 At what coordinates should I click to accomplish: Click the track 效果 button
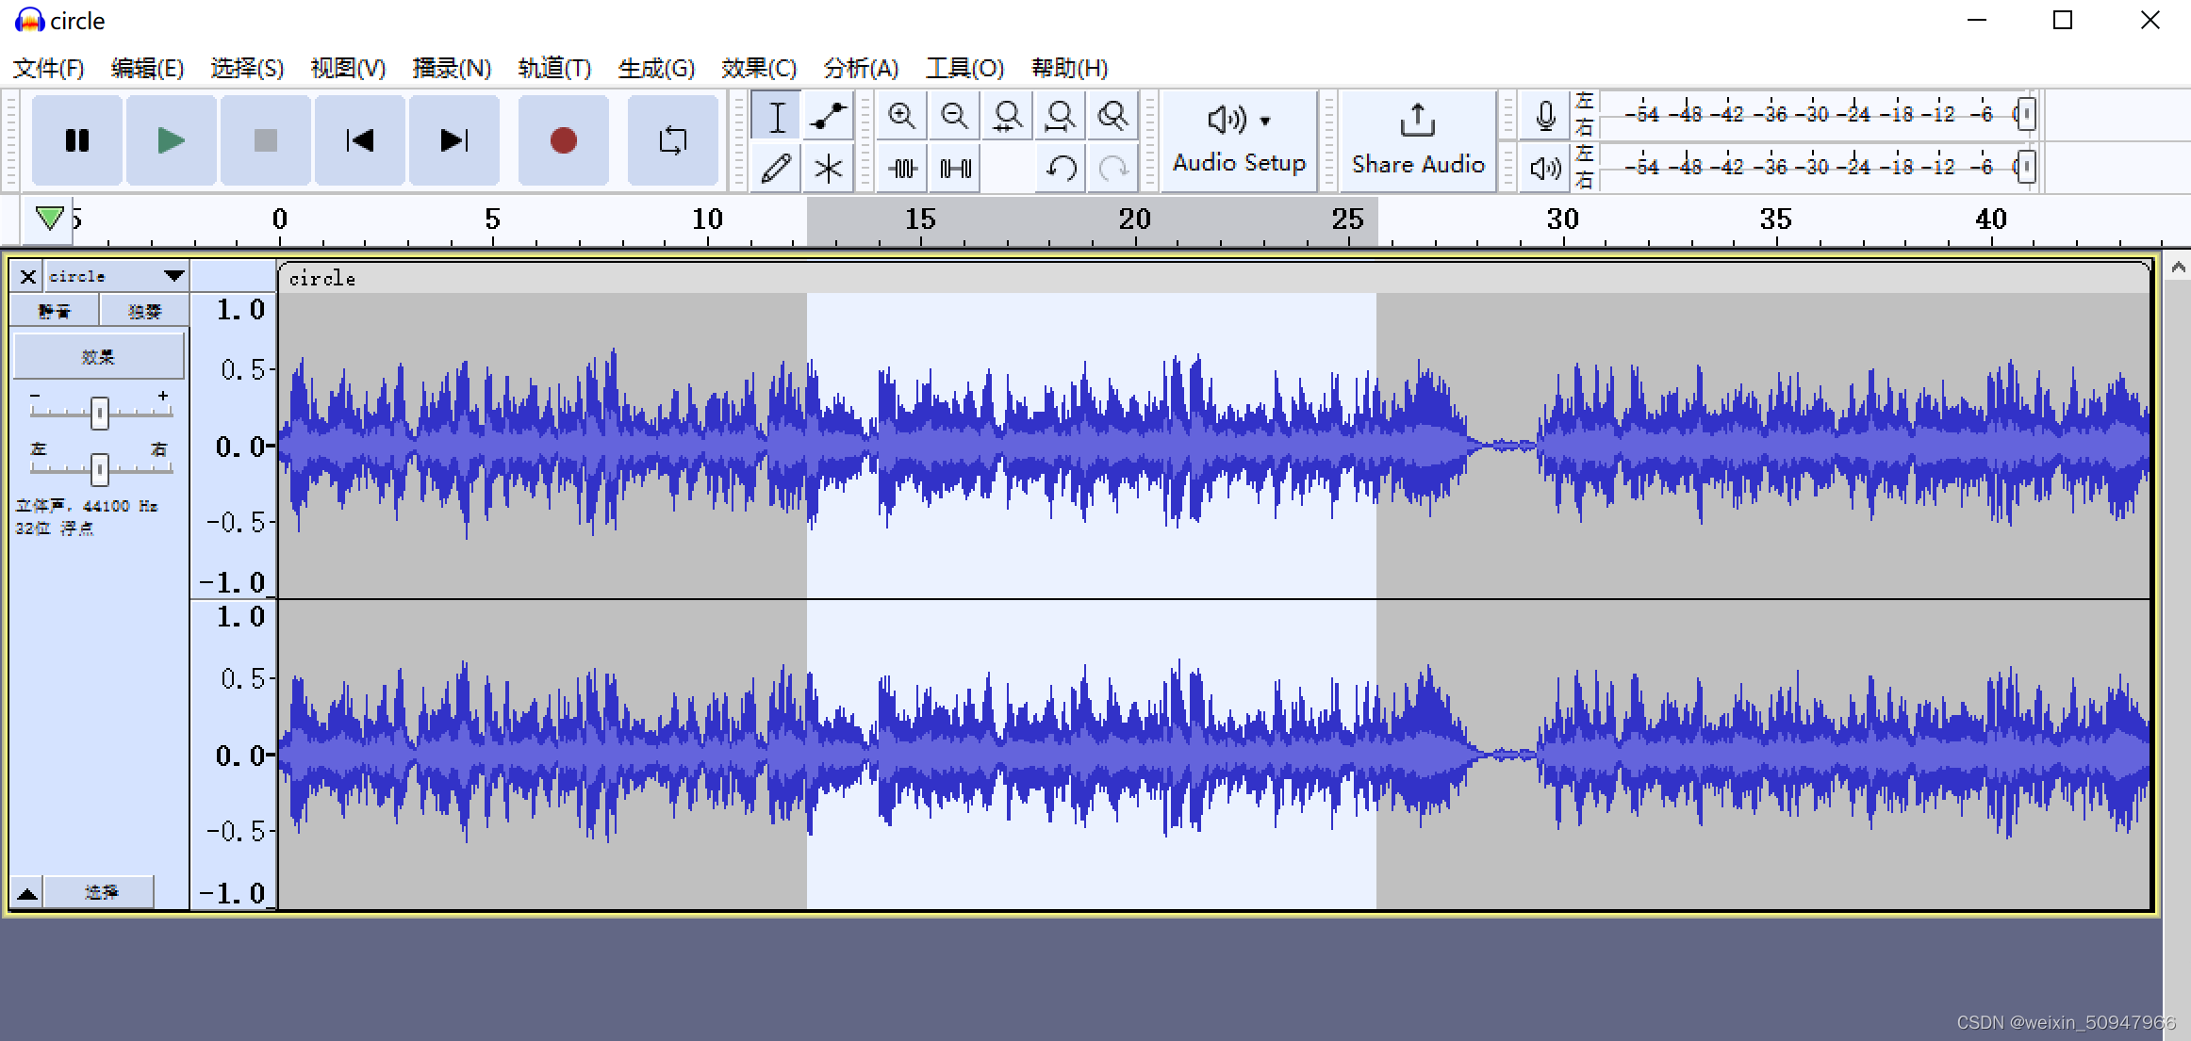[x=98, y=357]
